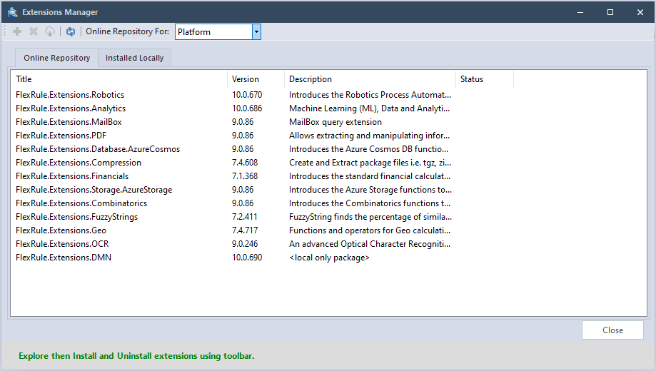656x371 pixels.
Task: Click 'Introduces the Azure Cosmos DB functio...' description
Action: 368,149
